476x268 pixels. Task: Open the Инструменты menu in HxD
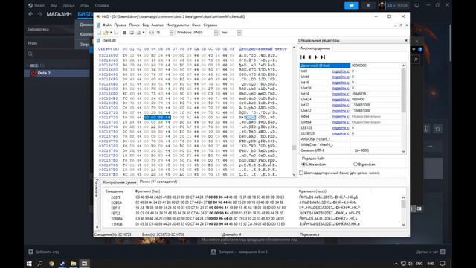point(178,25)
